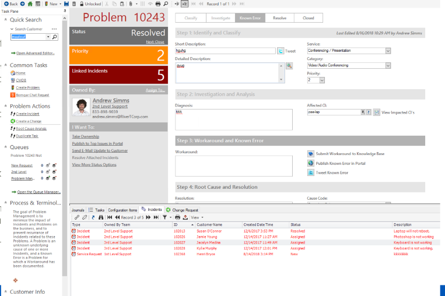Click the Tweet icon beside Short Description

[x=281, y=51]
